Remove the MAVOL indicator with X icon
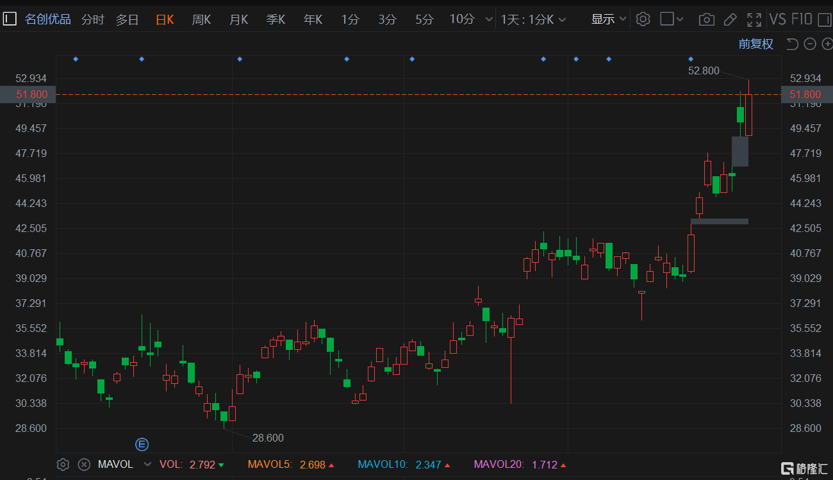 pos(83,465)
